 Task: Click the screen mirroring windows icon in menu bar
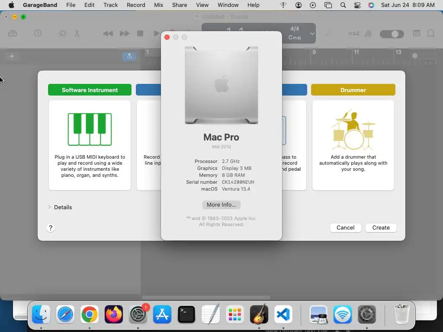(328, 5)
